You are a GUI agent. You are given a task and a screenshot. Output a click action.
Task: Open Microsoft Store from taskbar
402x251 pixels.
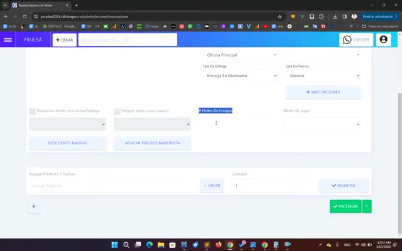pos(172,245)
